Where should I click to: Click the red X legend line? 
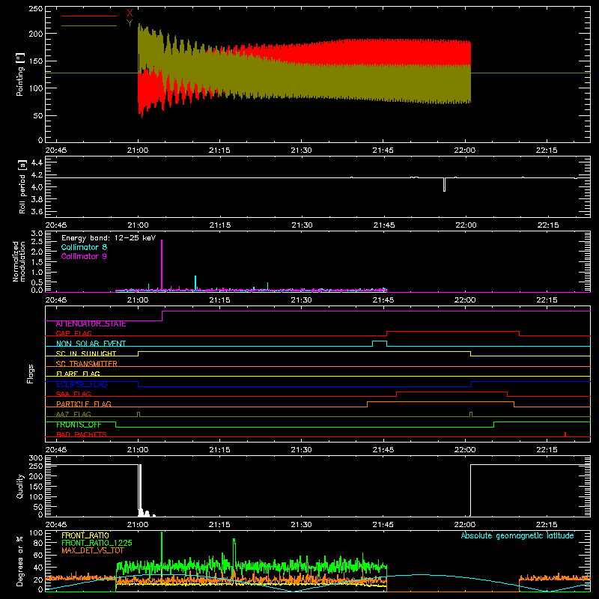(x=89, y=16)
